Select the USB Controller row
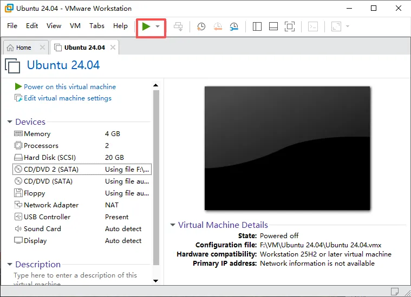Viewport: 411px width, 297px height. pos(82,217)
